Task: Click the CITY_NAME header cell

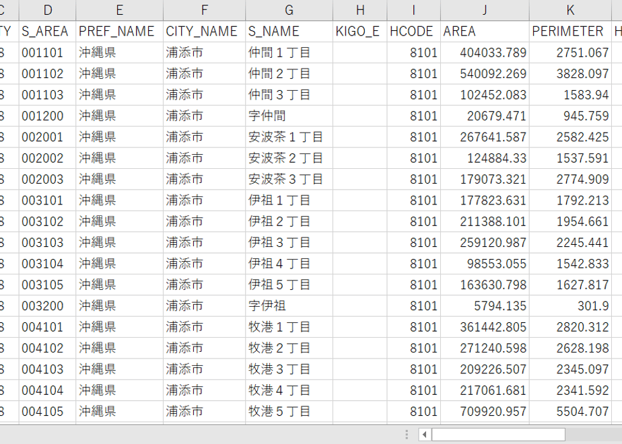Action: [204, 32]
